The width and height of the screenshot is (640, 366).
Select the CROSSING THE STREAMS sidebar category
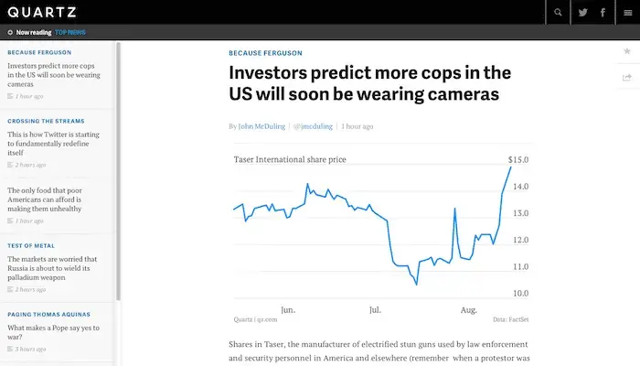pyautogui.click(x=46, y=121)
